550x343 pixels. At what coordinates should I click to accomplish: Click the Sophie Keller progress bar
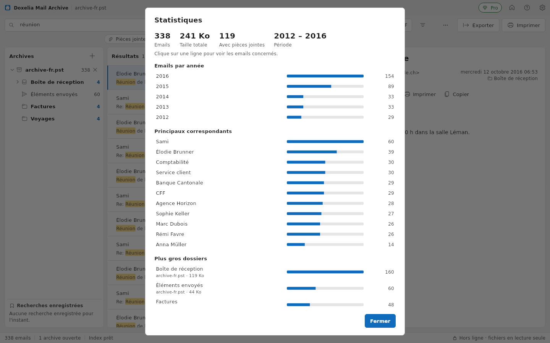tap(325, 213)
